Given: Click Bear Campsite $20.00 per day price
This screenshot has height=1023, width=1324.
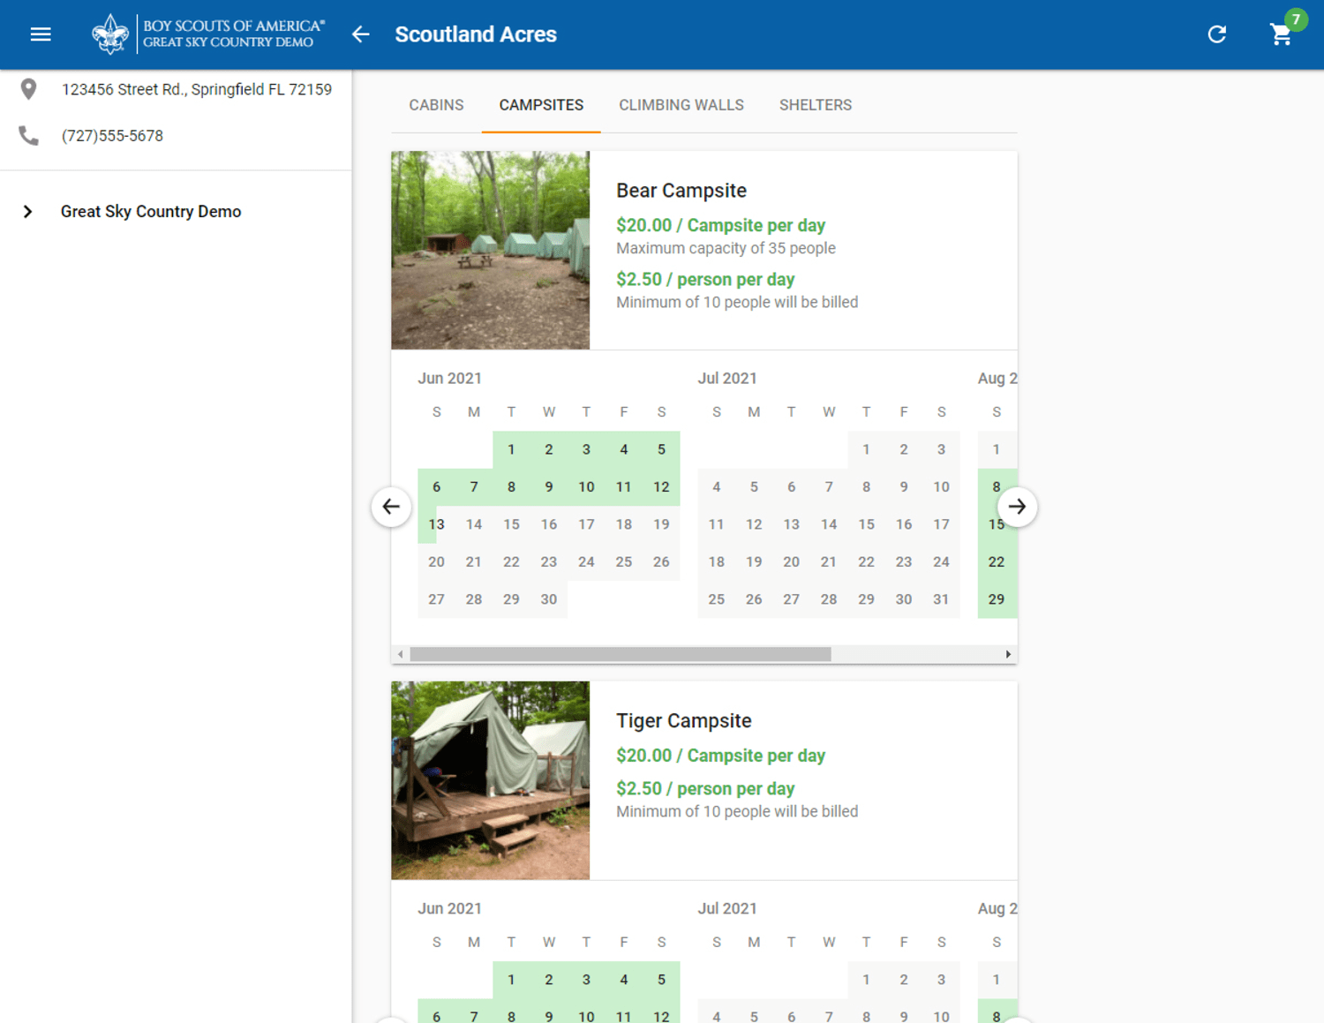Looking at the screenshot, I should coord(721,225).
